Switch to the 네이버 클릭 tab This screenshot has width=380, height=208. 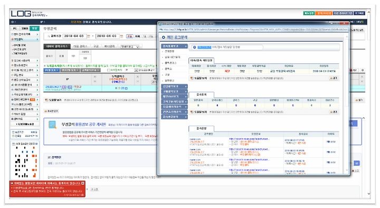[57, 46]
